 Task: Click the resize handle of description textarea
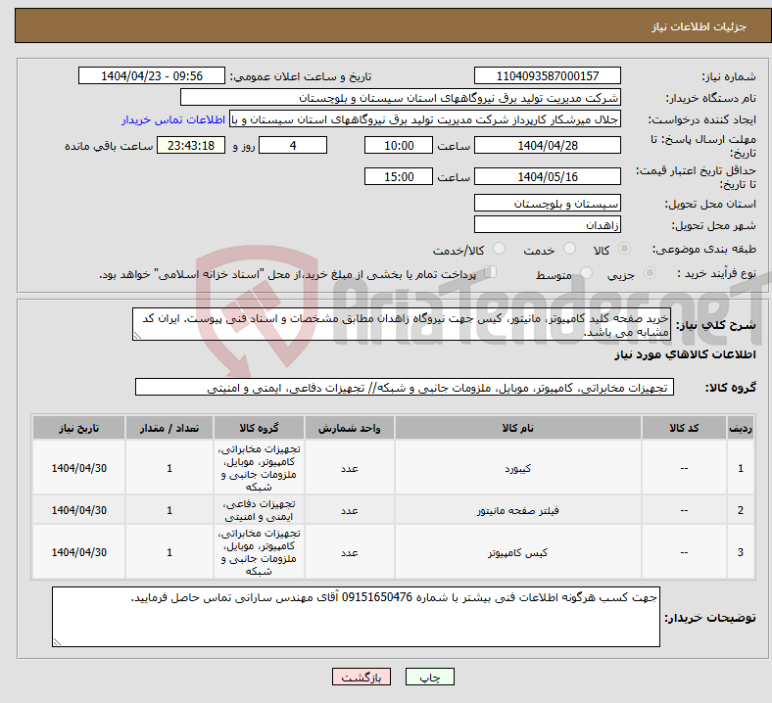click(x=137, y=336)
